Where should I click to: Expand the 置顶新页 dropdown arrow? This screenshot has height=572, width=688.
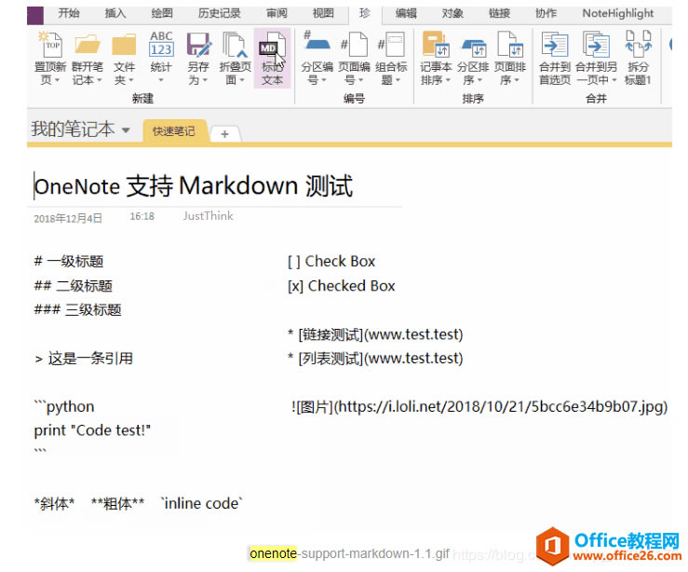click(x=57, y=80)
